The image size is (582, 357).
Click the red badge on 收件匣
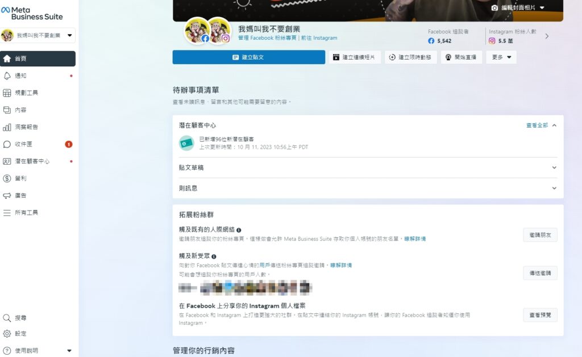pos(69,144)
